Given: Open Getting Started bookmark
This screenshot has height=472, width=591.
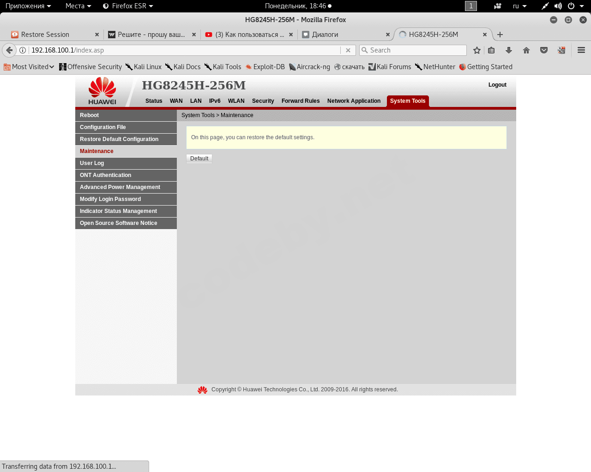Looking at the screenshot, I should click(486, 67).
